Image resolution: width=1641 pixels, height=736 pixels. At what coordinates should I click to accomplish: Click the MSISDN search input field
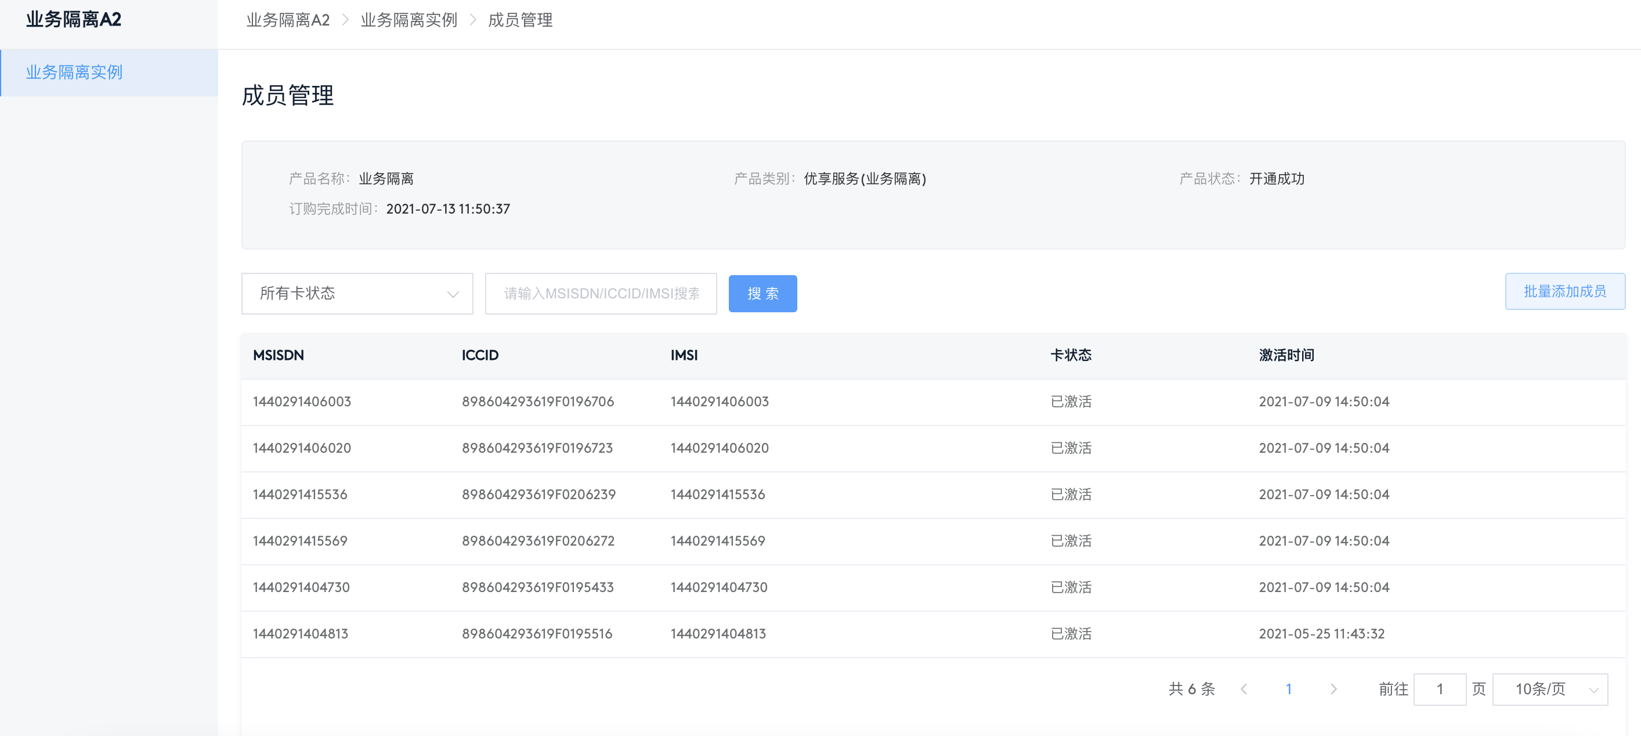[x=601, y=294]
